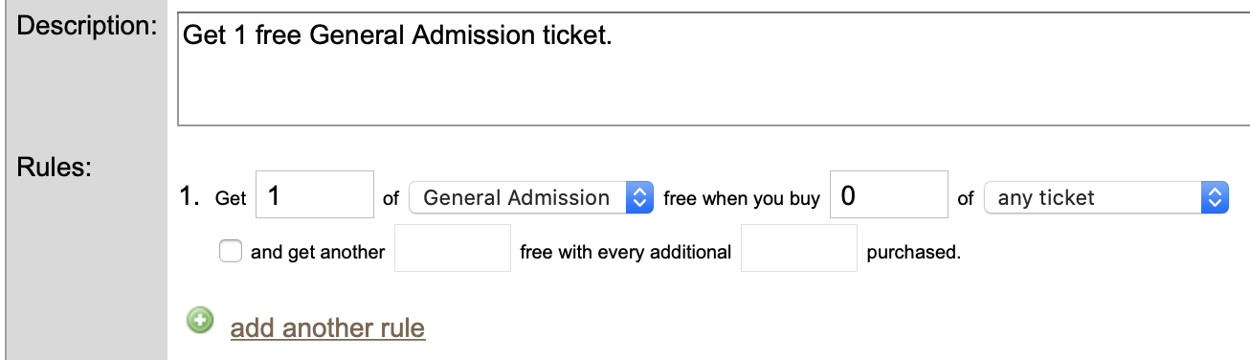Click the 'Rules:' label

tap(55, 167)
